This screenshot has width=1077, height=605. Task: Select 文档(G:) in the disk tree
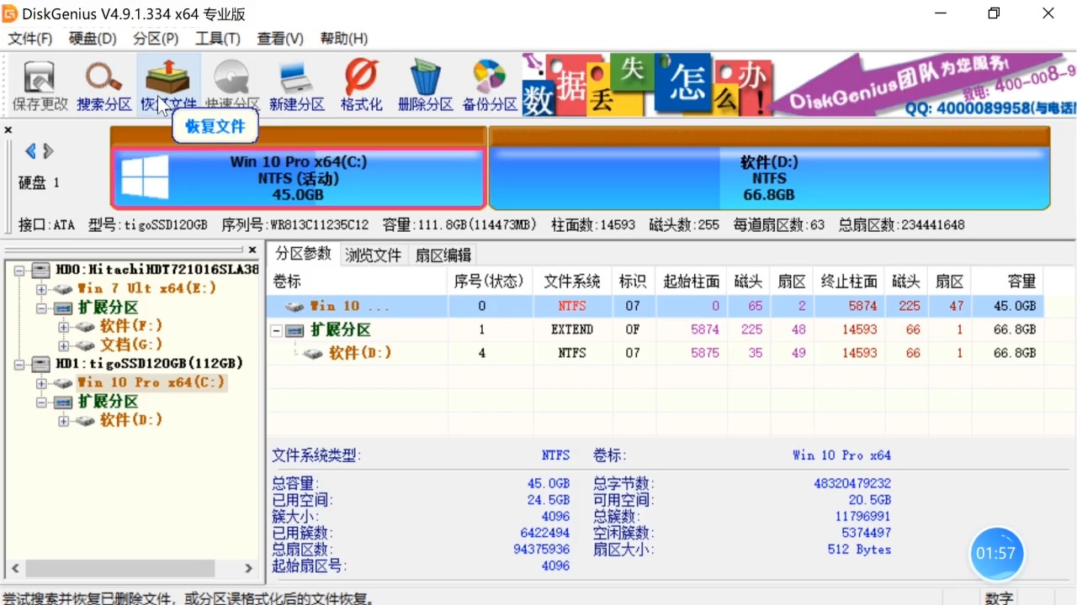(x=131, y=345)
